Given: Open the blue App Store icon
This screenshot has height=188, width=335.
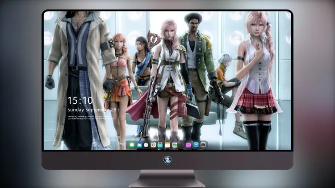Looking at the screenshot, I should [x=196, y=145].
